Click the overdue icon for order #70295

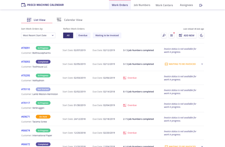tap(125, 78)
